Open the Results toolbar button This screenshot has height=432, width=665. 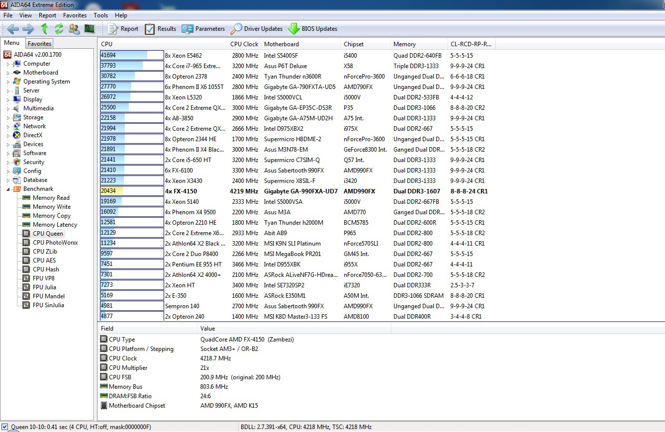[160, 29]
